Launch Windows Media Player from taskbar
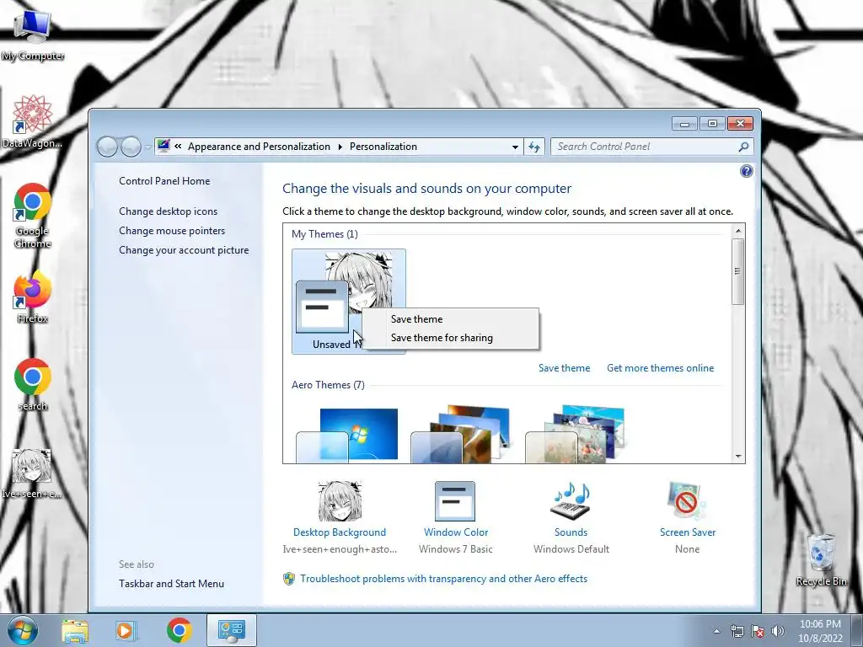 pos(126,630)
